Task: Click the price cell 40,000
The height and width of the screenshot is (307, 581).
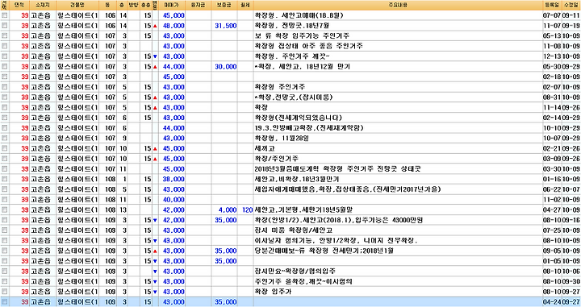Action: (x=173, y=200)
